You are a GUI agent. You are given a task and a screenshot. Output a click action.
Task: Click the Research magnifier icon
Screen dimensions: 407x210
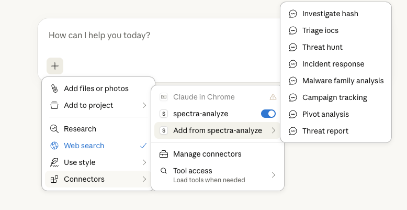pyautogui.click(x=54, y=129)
